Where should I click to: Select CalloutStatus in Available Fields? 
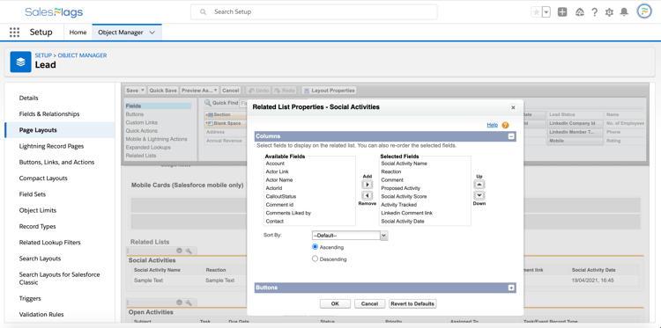point(281,196)
